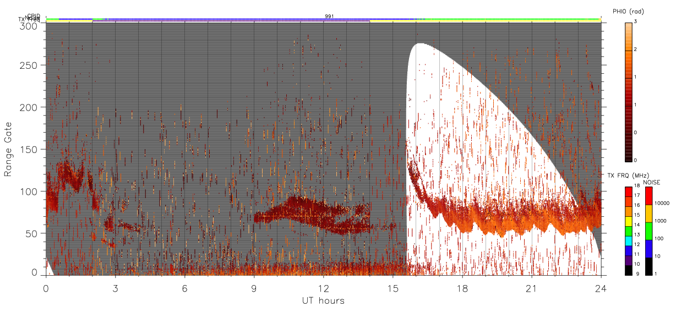Select the '21' tick on the UT hours axis

click(531, 288)
